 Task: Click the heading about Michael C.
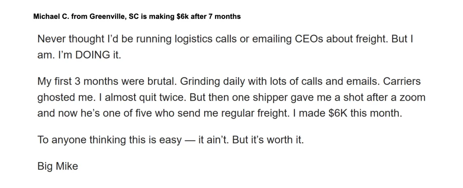pyautogui.click(x=137, y=17)
